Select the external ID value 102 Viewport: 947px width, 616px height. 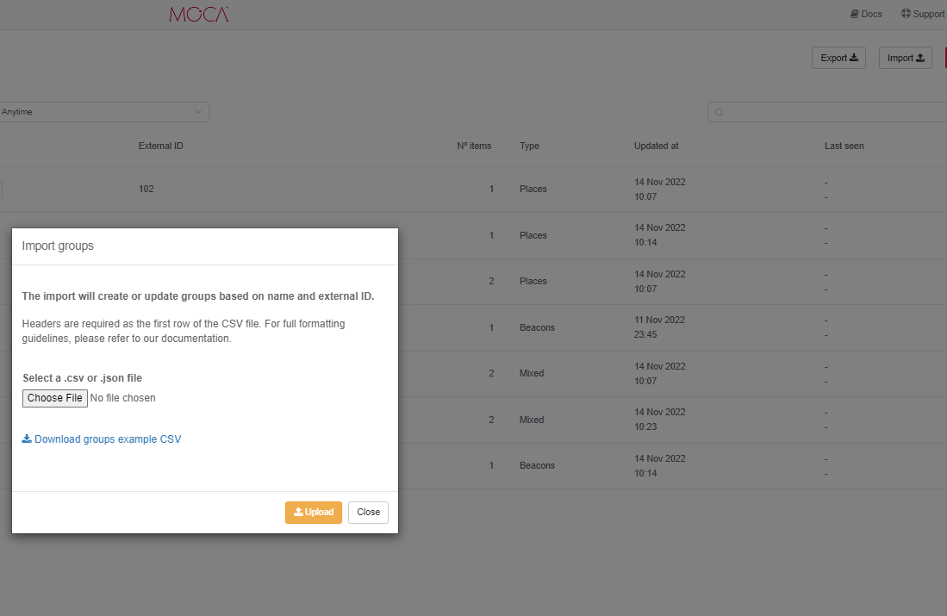tap(146, 189)
